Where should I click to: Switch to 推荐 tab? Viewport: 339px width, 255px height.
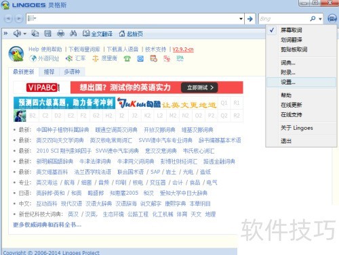49,72
